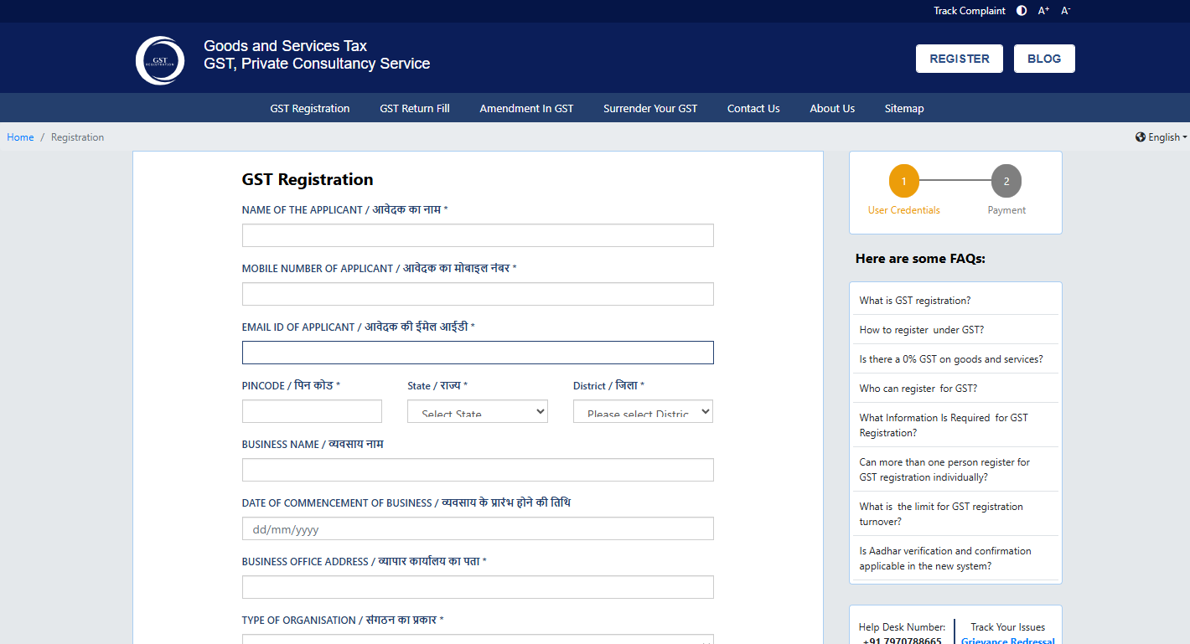The width and height of the screenshot is (1190, 644).
Task: Open the Track Complaint link
Action: (x=969, y=11)
